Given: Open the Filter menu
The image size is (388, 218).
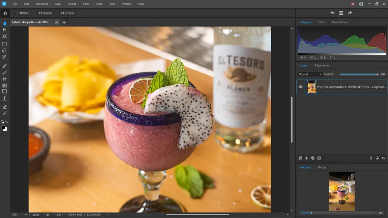Looking at the screenshot, I should [x=86, y=4].
